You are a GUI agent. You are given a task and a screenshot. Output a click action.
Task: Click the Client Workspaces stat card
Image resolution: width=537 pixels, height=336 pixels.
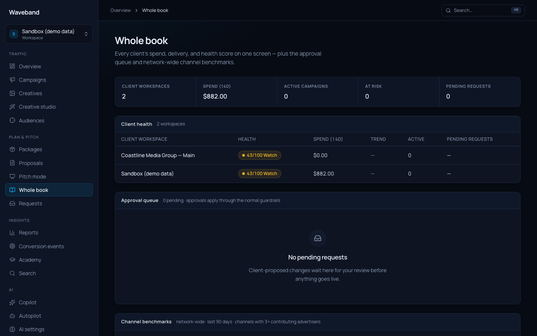click(x=156, y=92)
